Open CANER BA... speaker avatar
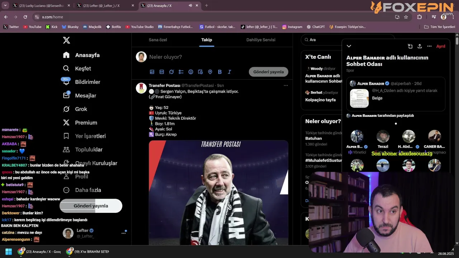 [x=435, y=136]
